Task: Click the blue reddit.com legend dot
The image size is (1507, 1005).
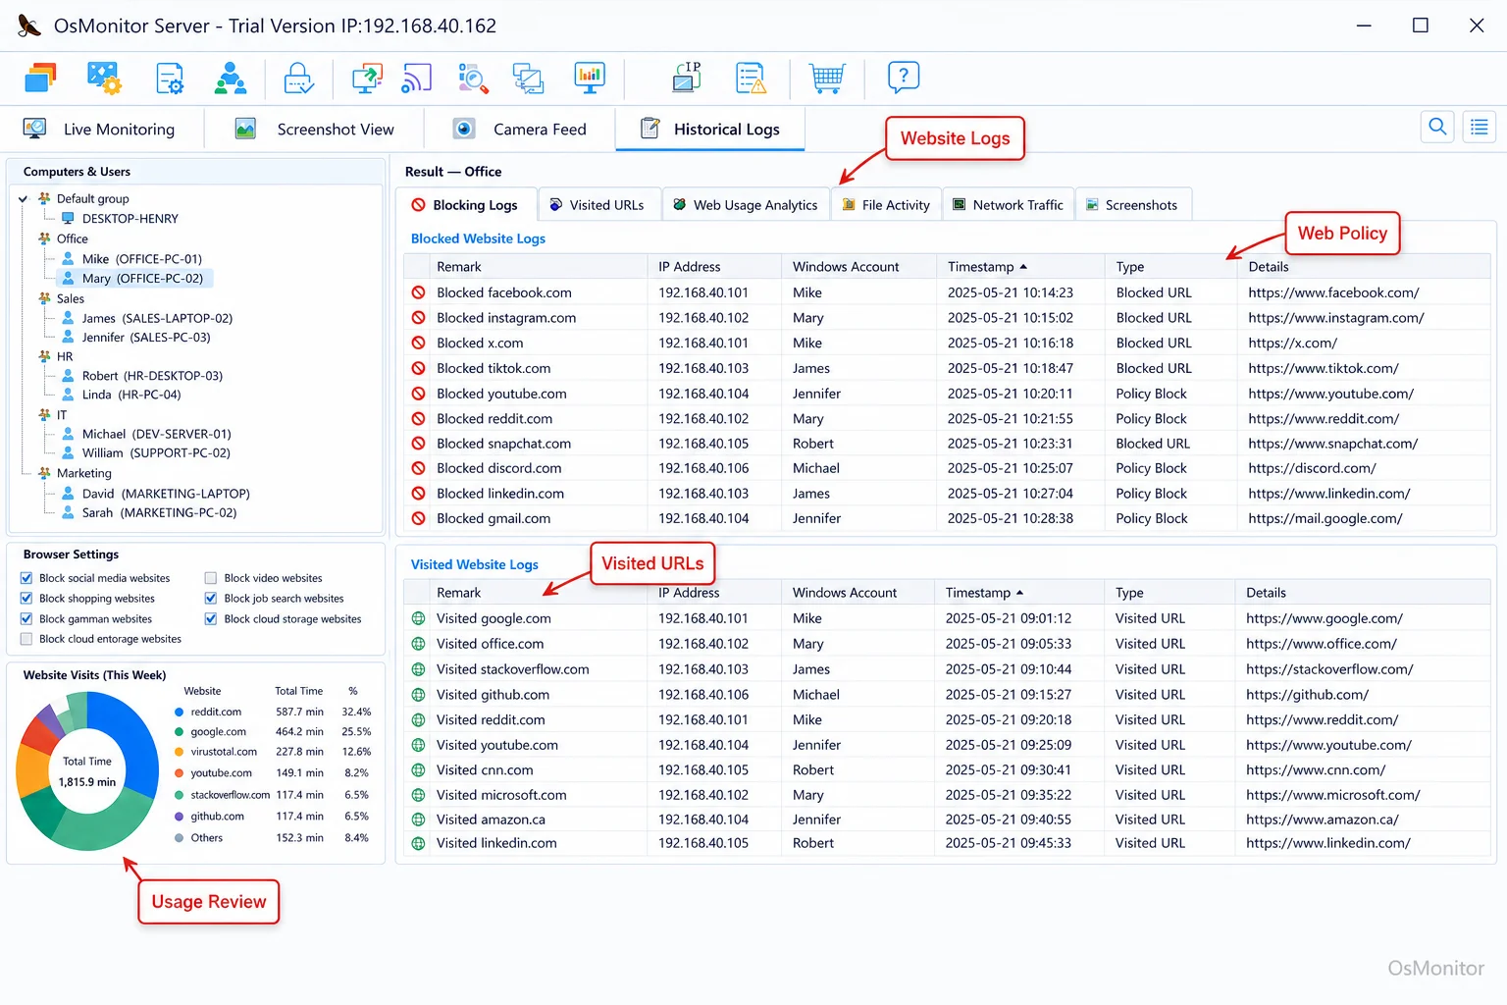Action: (179, 713)
